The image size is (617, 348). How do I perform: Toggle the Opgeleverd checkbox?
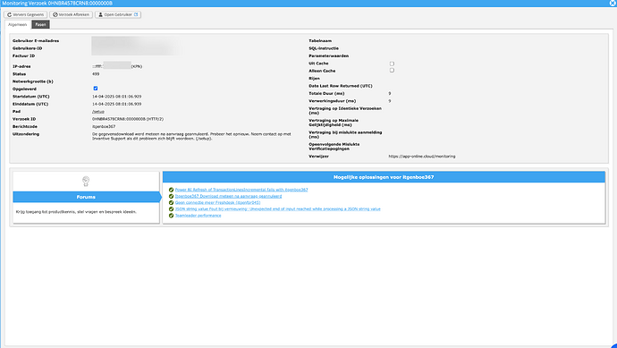(x=95, y=89)
